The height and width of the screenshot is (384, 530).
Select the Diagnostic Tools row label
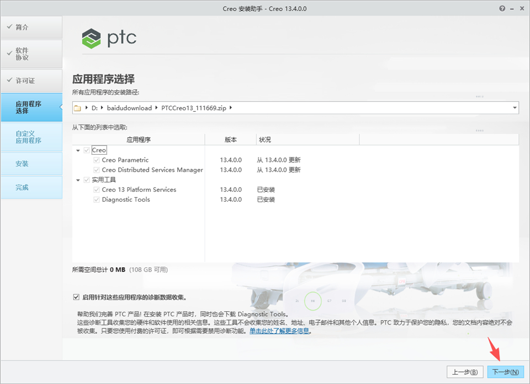(126, 199)
